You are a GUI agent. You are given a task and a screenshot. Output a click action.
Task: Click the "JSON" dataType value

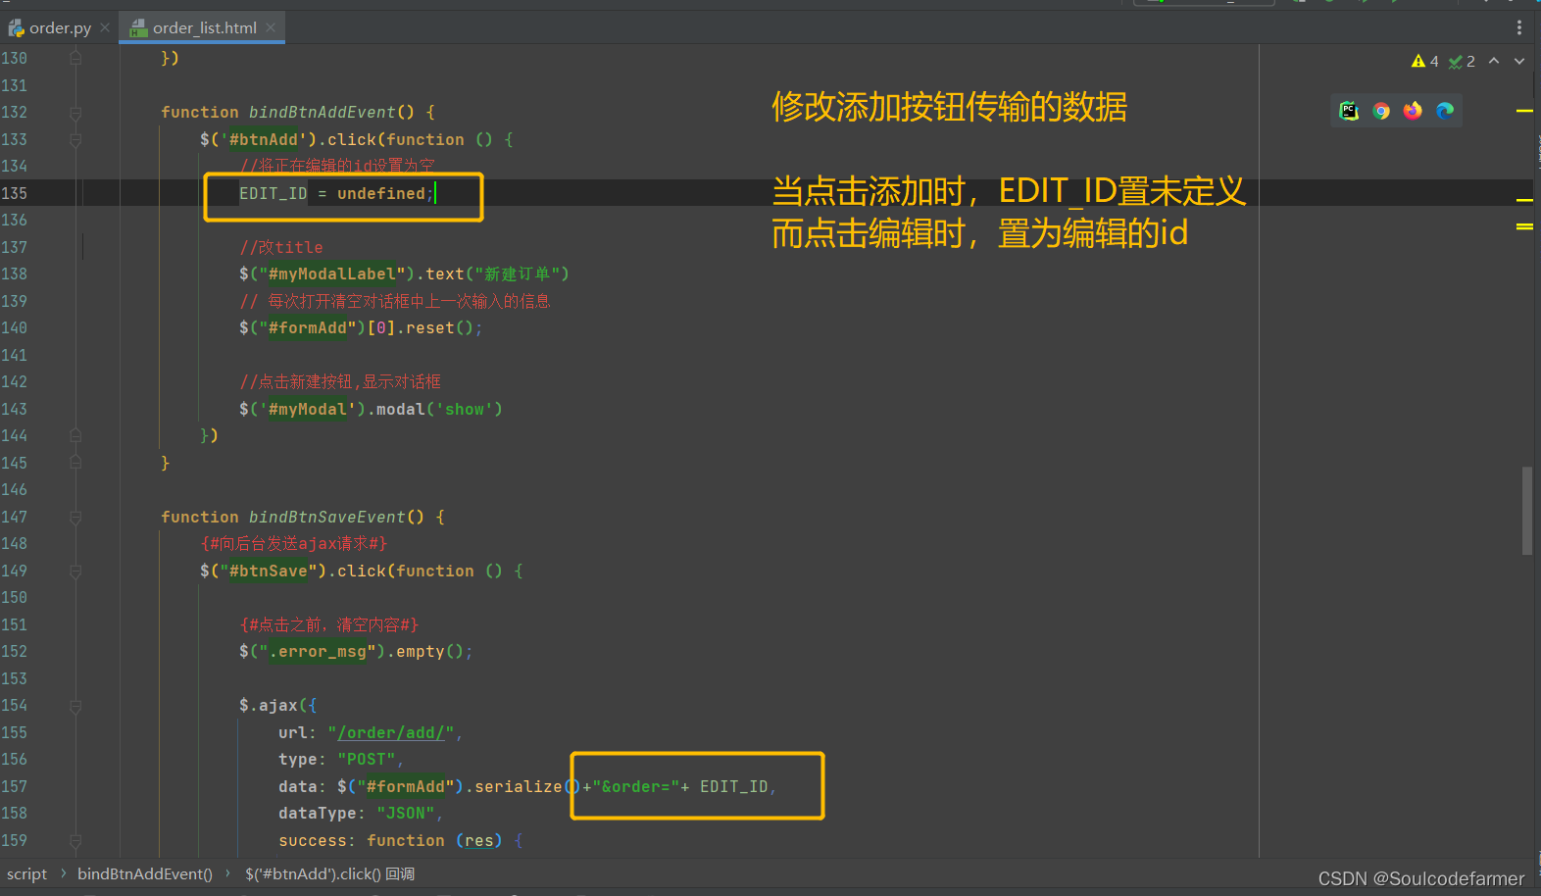pos(405,813)
